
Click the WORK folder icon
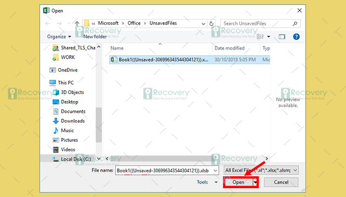pyautogui.click(x=55, y=58)
